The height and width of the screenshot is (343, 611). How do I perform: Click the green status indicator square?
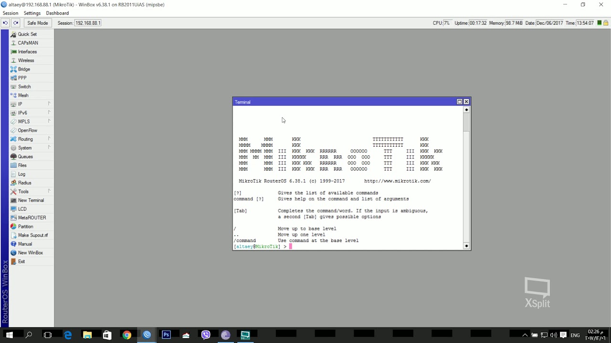pyautogui.click(x=599, y=23)
